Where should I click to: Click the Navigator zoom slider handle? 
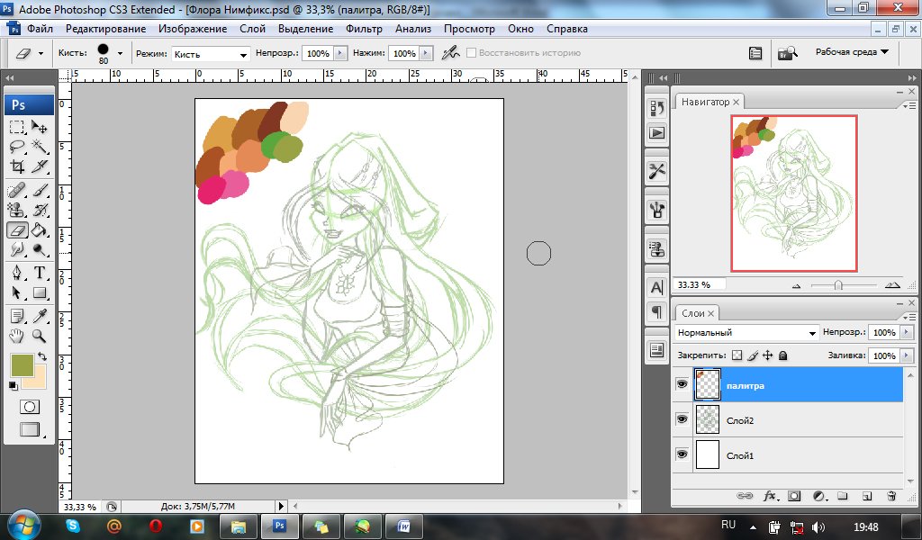(838, 285)
